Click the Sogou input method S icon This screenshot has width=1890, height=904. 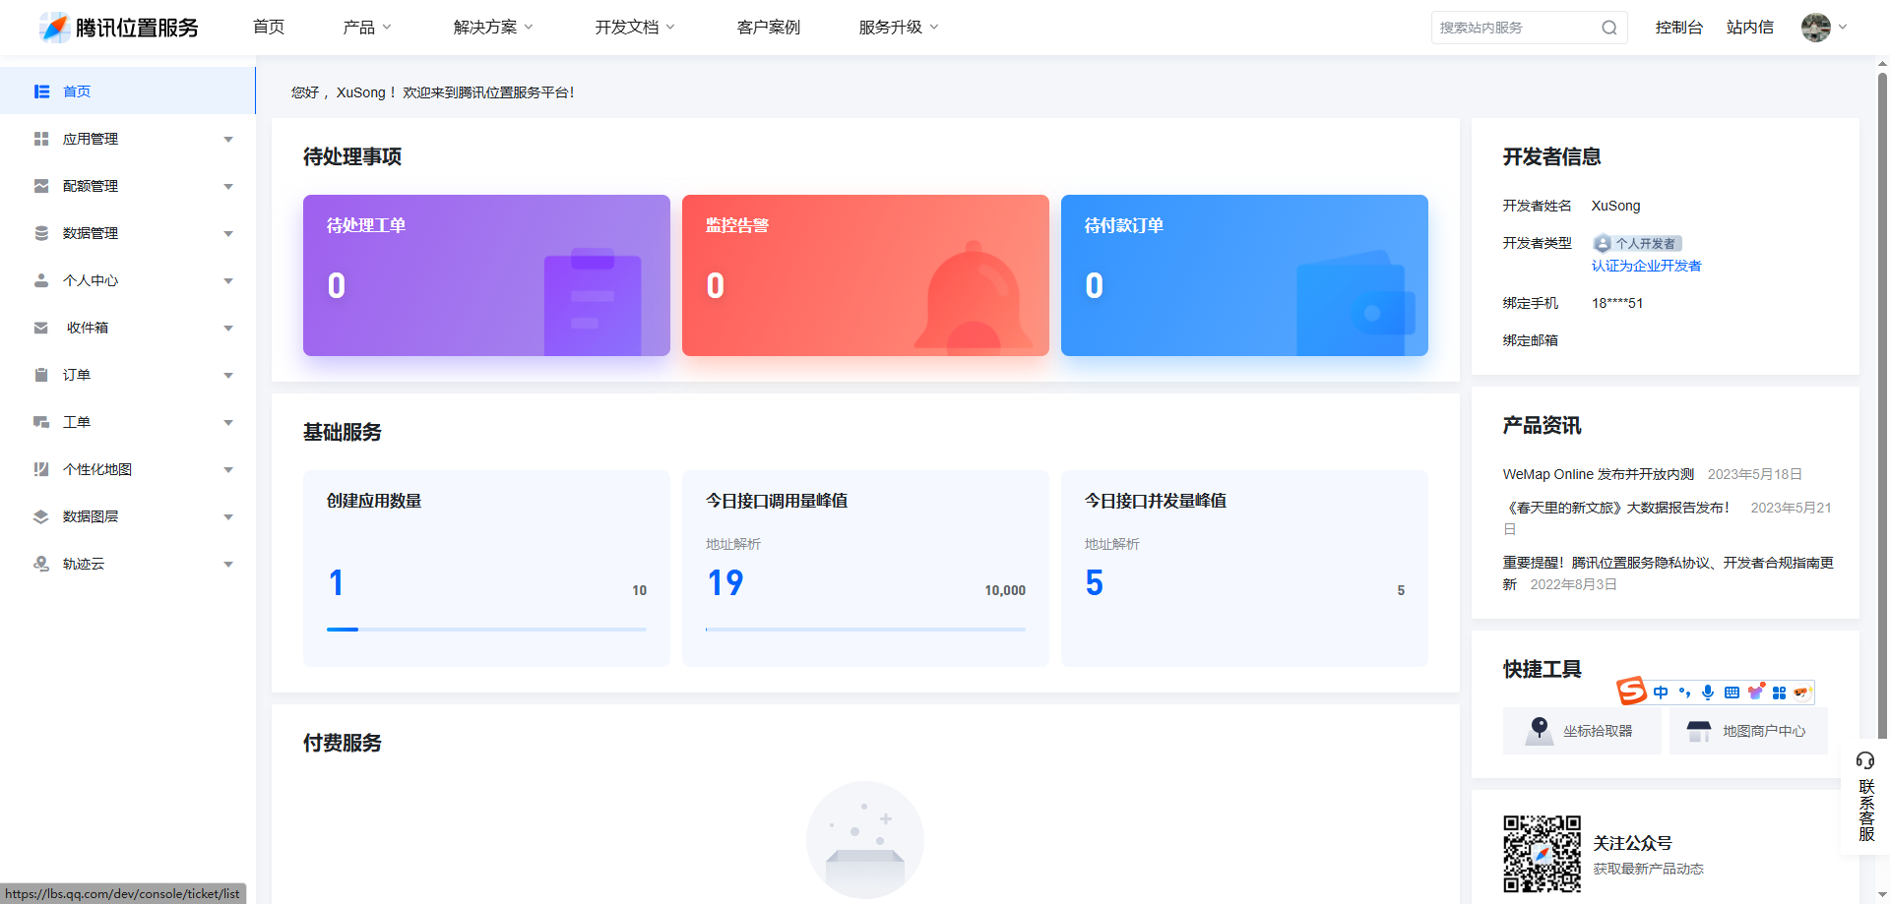(1631, 692)
